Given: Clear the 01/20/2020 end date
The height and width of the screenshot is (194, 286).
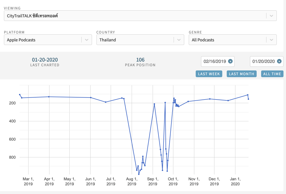Looking at the screenshot, I should [x=279, y=61].
